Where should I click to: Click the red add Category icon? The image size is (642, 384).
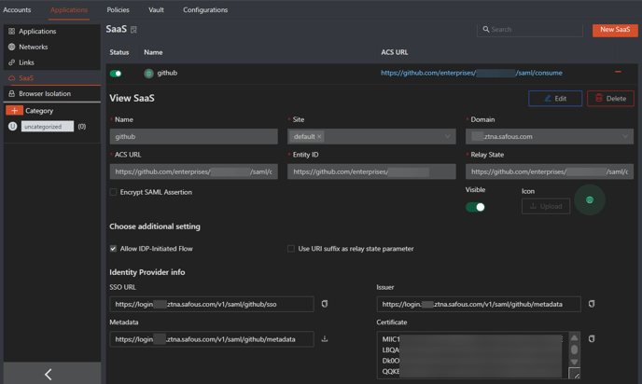click(14, 111)
